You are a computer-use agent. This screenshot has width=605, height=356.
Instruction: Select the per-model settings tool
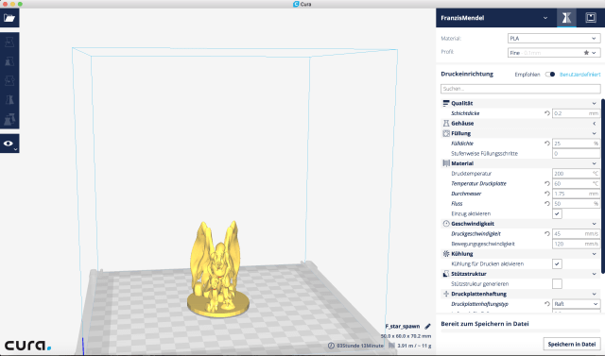(x=9, y=119)
